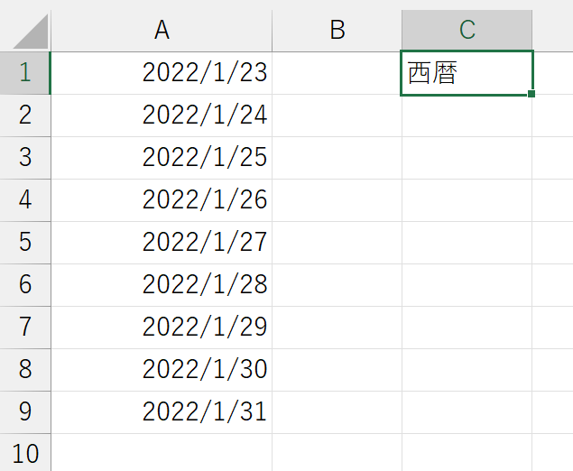573x471 pixels.
Task: Click the Select All corner triangle
Action: tap(31, 31)
